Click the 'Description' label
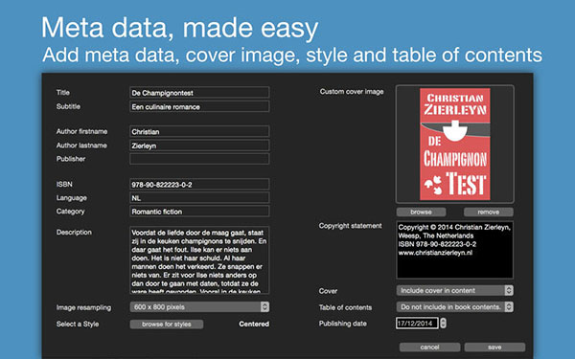Screen dimensions: 575x359 point(74,233)
